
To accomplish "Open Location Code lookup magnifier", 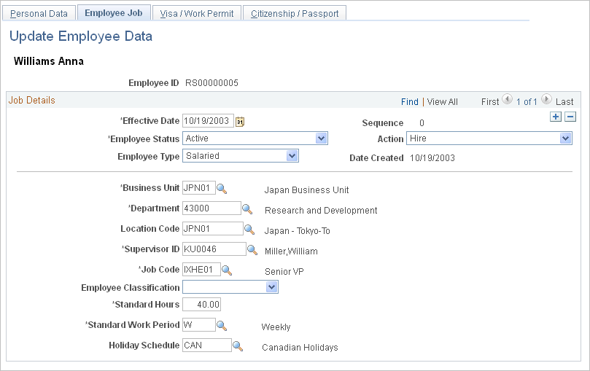I will pyautogui.click(x=249, y=230).
